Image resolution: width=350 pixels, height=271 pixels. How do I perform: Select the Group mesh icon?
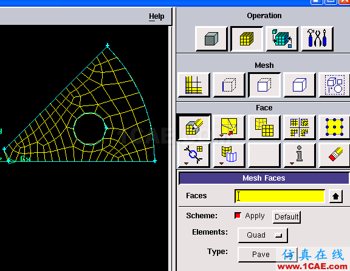[334, 85]
